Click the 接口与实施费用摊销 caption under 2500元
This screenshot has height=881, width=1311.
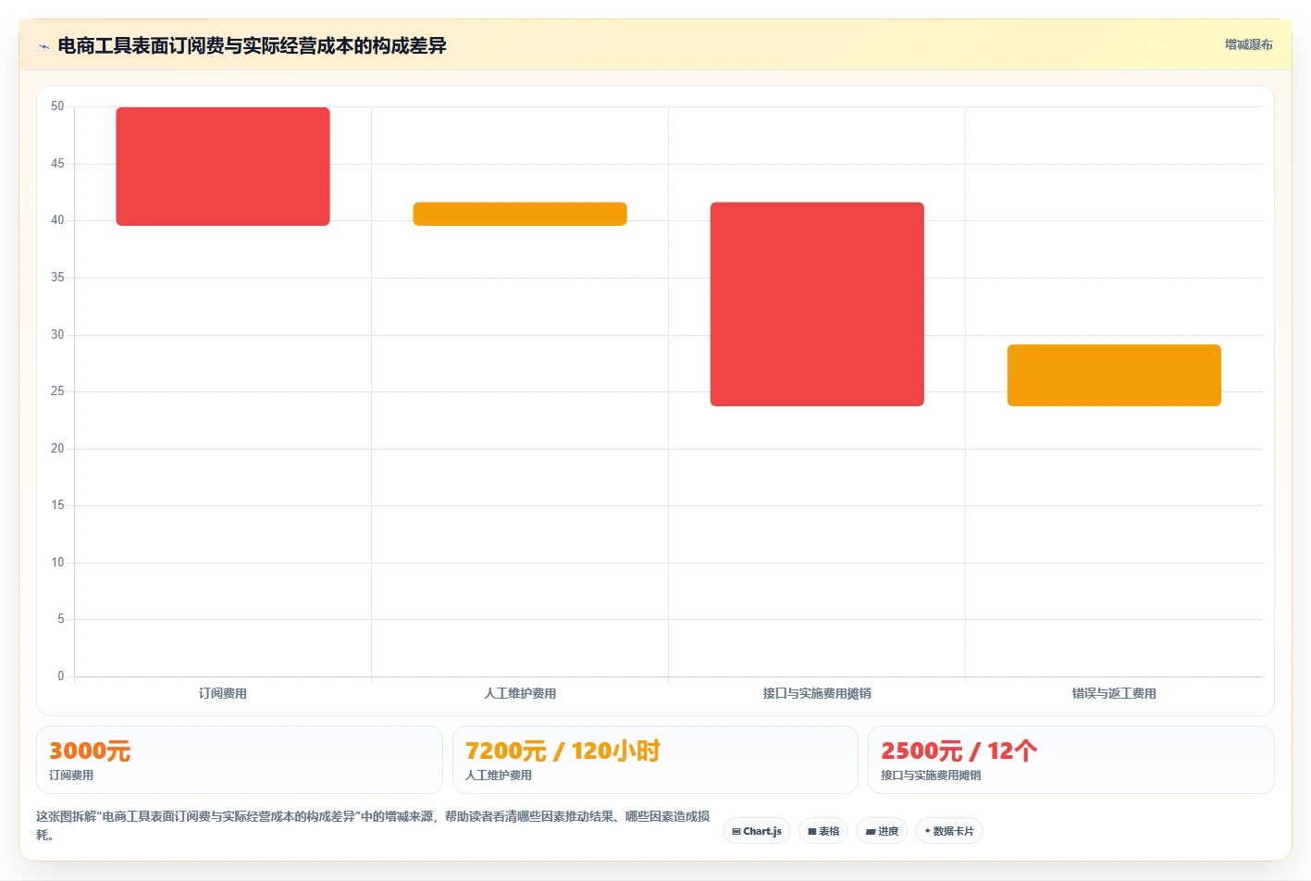tap(931, 776)
